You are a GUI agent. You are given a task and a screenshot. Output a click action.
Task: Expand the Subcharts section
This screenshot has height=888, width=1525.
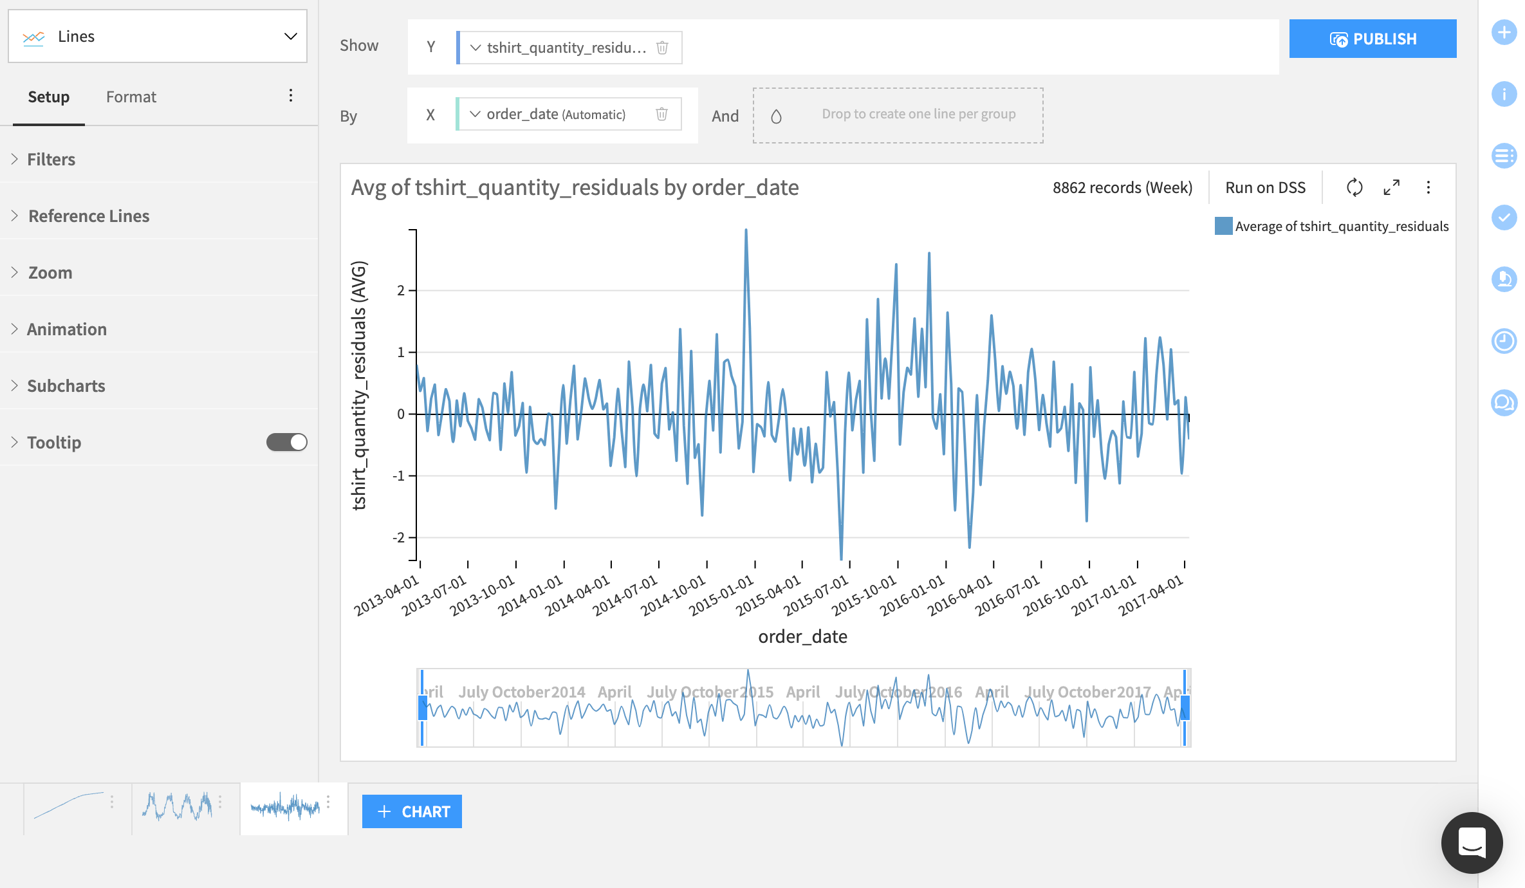point(66,385)
